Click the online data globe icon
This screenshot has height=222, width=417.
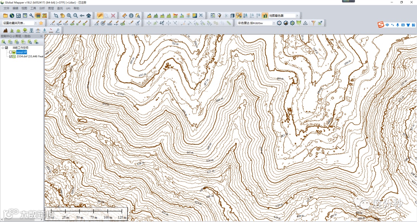(x=12, y=16)
